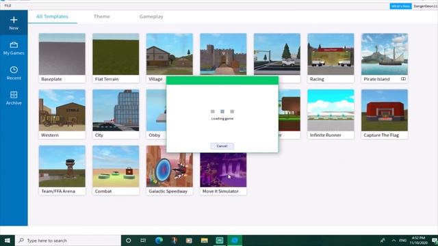
Task: Select the castle template thumbnail
Action: [x=223, y=54]
